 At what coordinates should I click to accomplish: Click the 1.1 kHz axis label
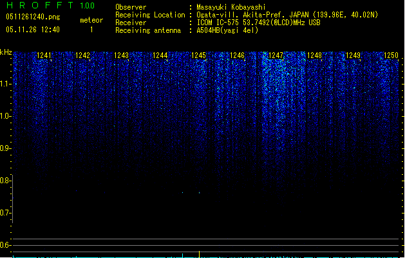click(5, 84)
